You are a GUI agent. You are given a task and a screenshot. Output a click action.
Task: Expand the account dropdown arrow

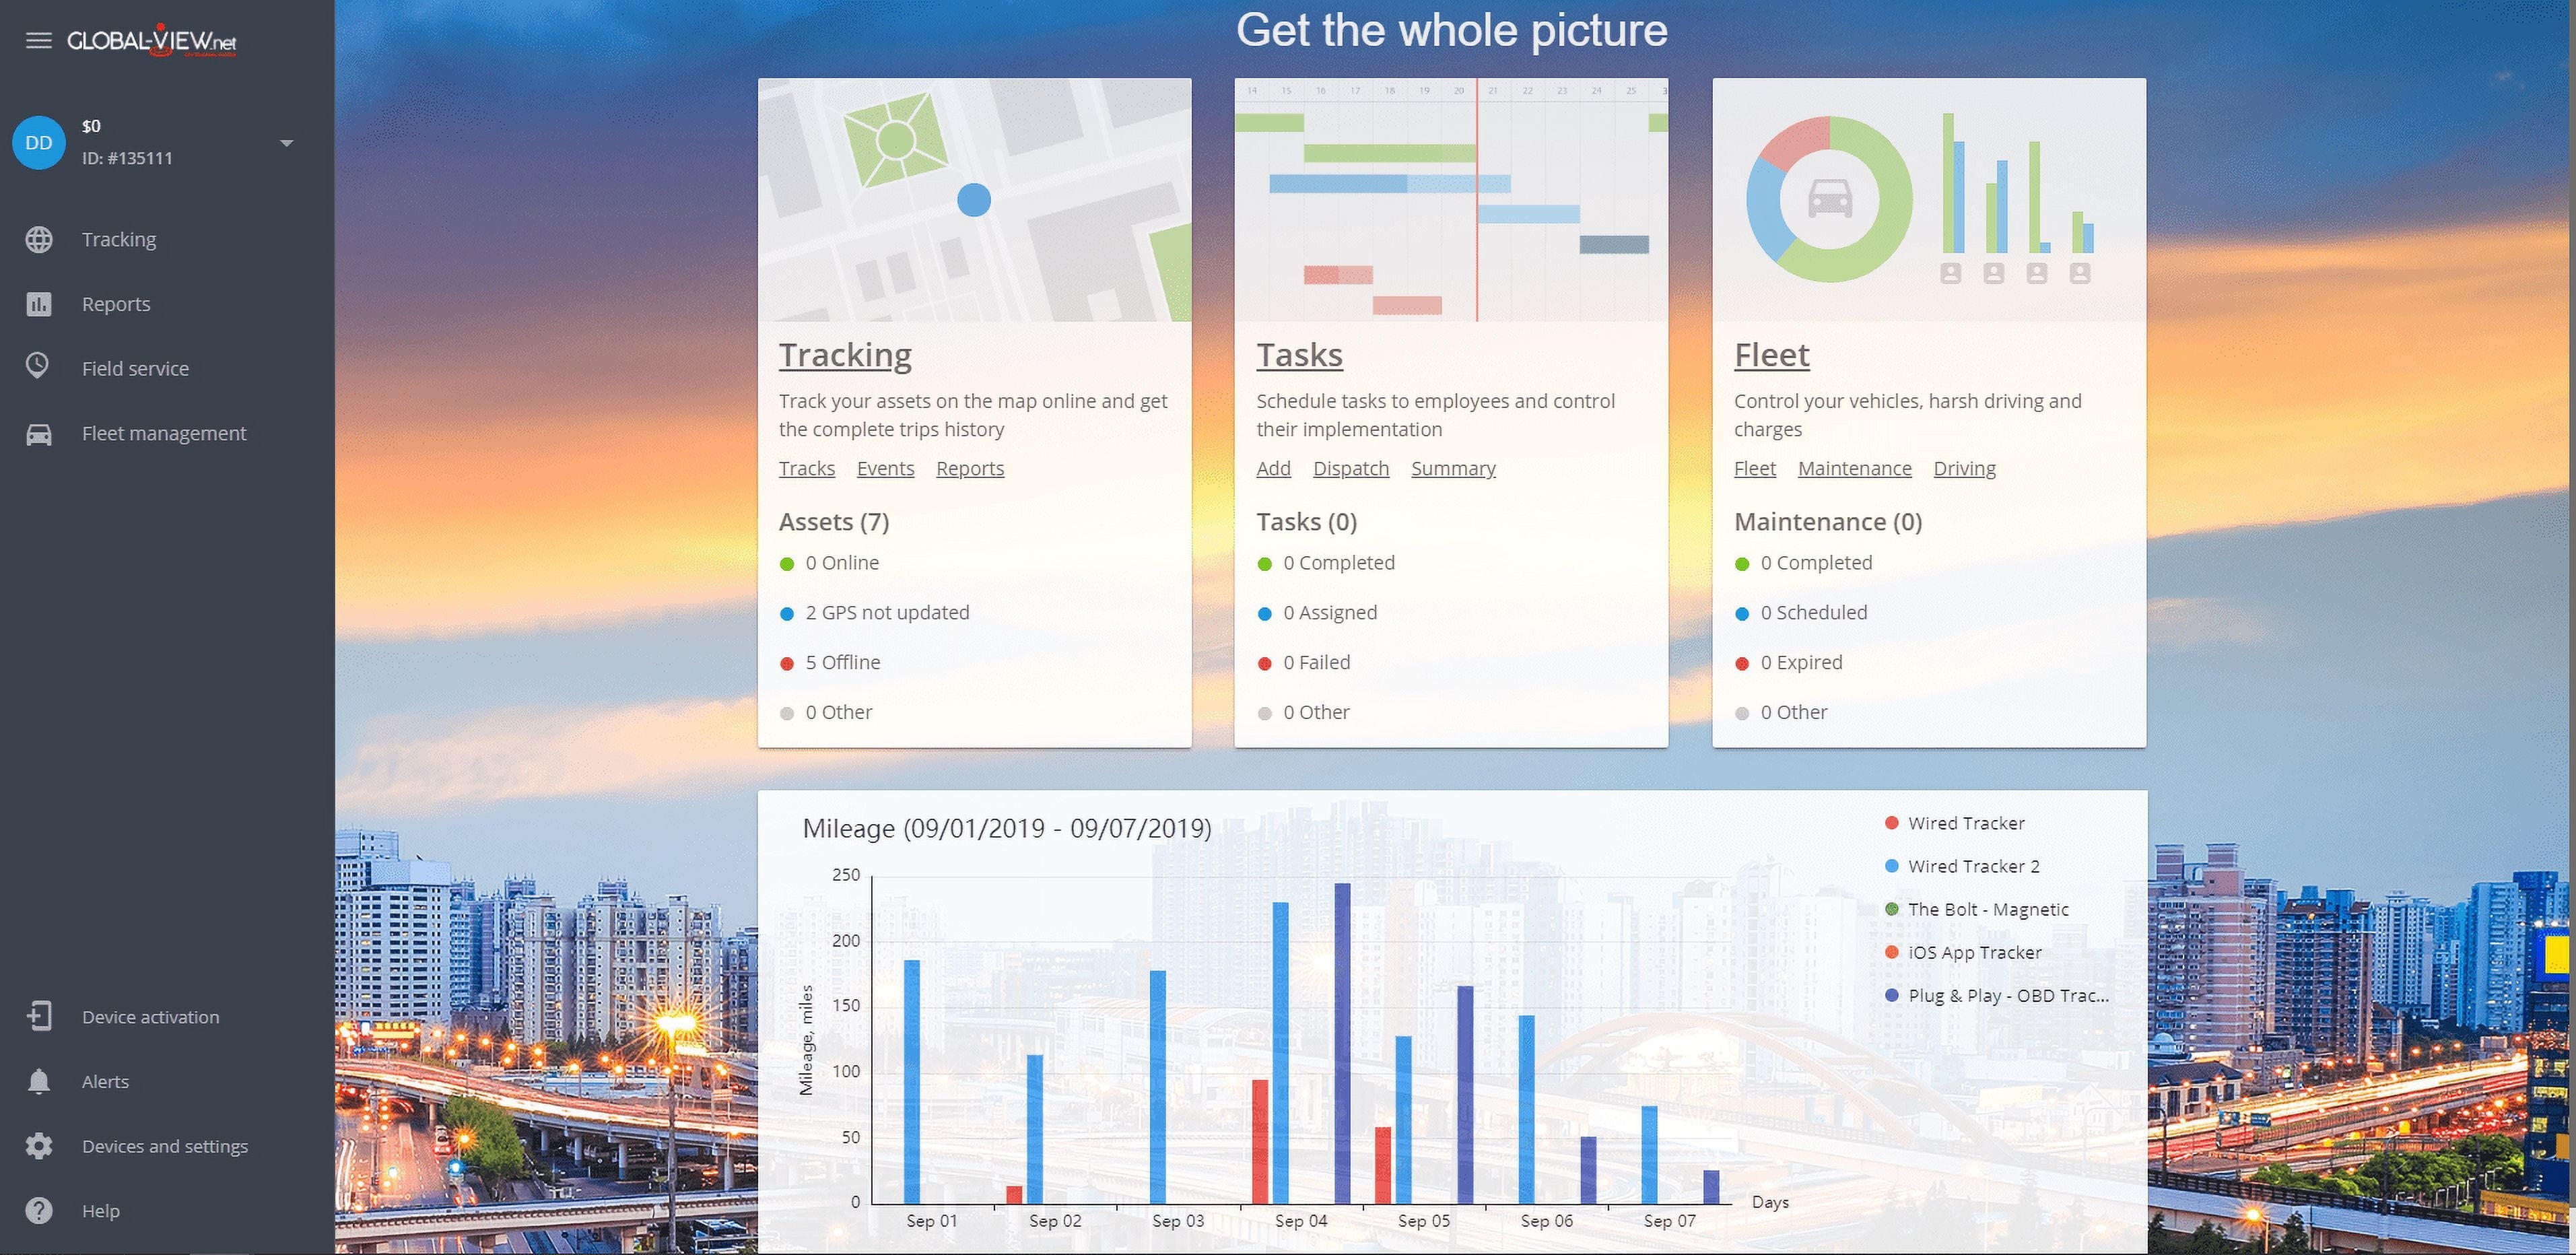pos(287,143)
